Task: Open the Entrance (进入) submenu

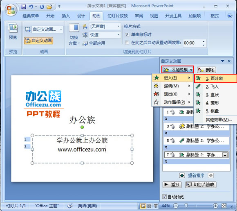Action: tap(172, 78)
